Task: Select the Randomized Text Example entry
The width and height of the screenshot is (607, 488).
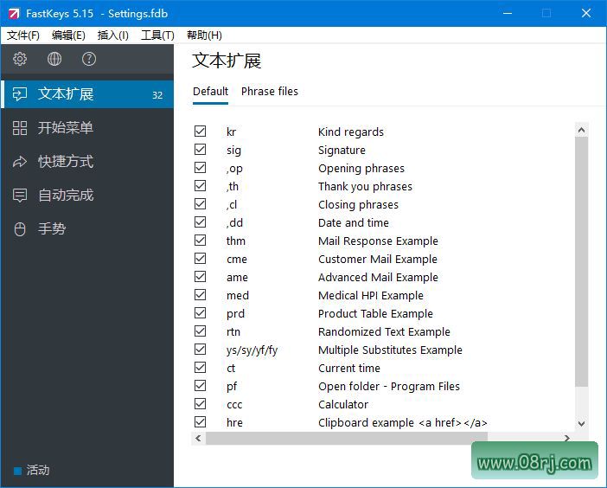Action: [x=384, y=332]
